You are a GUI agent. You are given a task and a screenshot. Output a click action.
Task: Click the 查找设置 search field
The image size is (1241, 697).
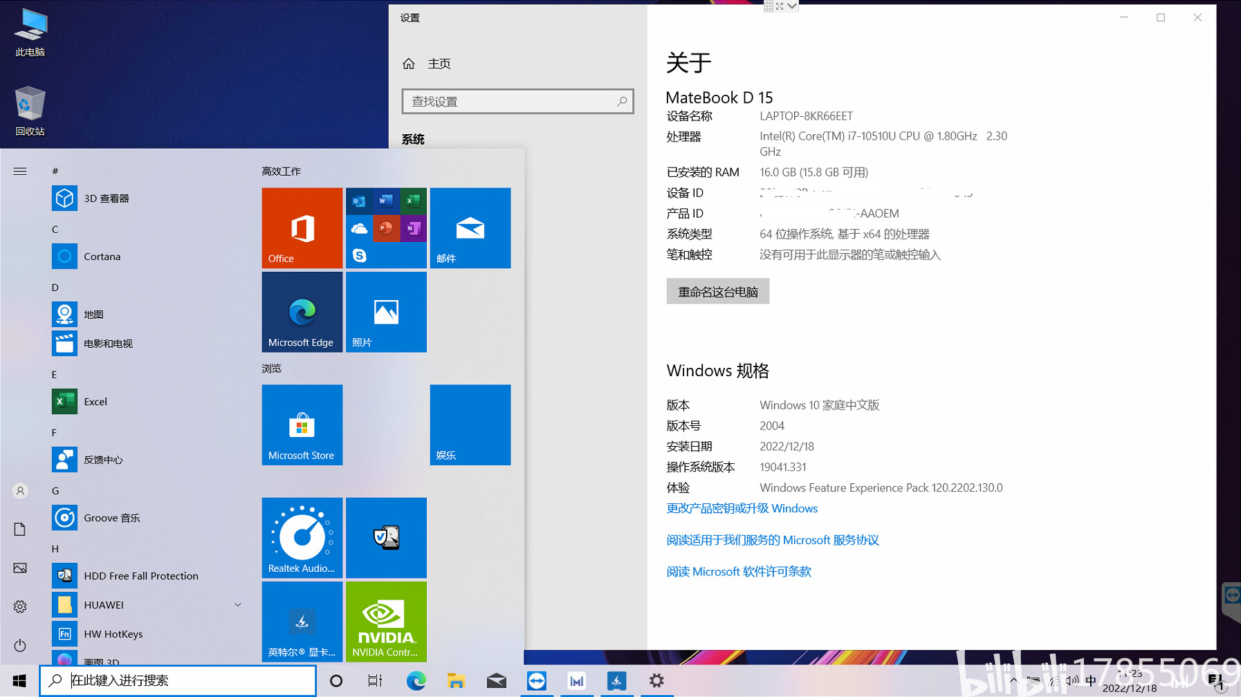(517, 102)
